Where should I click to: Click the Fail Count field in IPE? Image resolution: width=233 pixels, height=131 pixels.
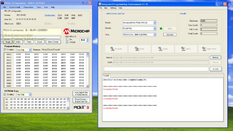click(x=209, y=29)
